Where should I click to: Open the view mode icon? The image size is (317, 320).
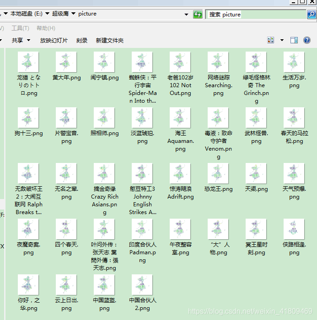point(270,40)
